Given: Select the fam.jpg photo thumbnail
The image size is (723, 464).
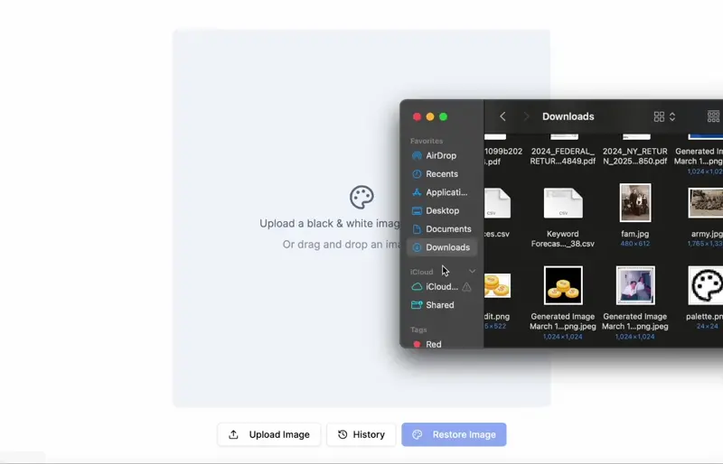Looking at the screenshot, I should click(x=635, y=202).
